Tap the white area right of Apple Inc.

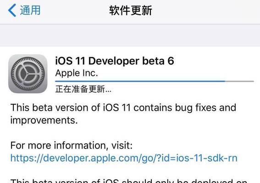pyautogui.click(x=176, y=73)
